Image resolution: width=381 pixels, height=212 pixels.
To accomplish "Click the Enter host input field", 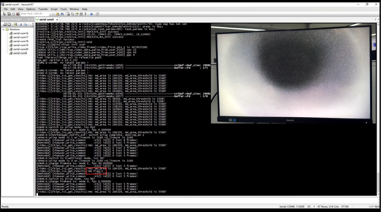I will pyautogui.click(x=35, y=14).
